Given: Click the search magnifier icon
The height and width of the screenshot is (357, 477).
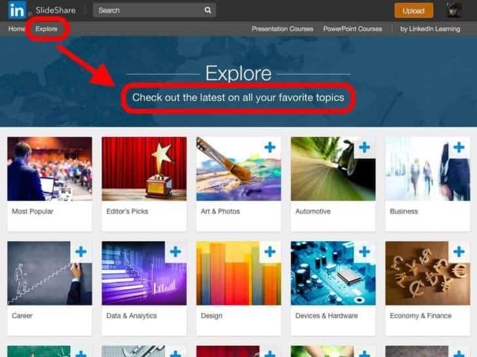Looking at the screenshot, I should tap(208, 10).
